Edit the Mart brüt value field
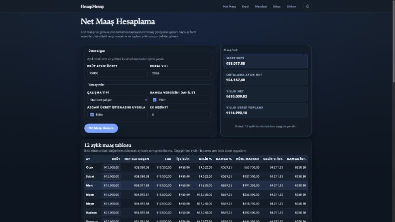The width and height of the screenshot is (395, 222). click(x=111, y=186)
